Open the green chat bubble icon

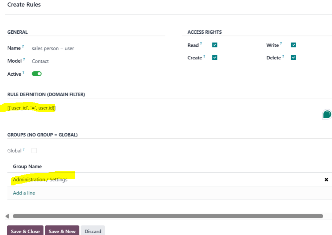coord(327,114)
